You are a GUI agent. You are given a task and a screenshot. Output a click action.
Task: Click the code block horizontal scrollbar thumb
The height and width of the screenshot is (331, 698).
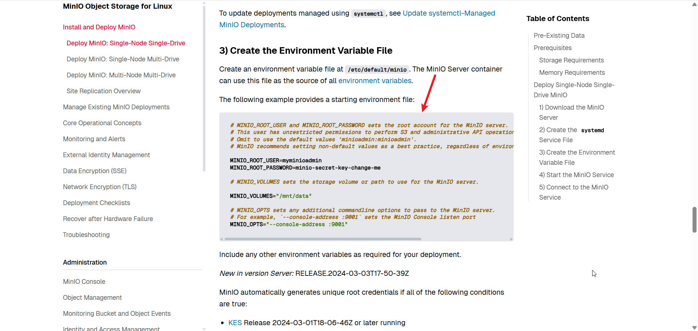click(323, 239)
